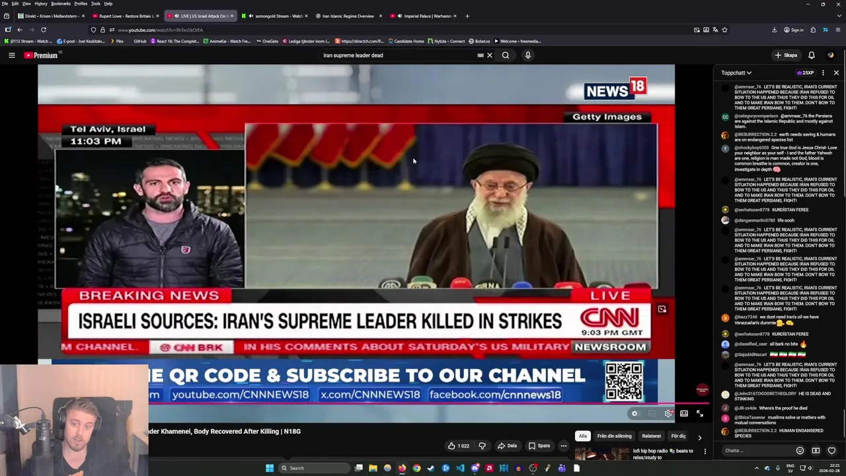Save video using Spara button
The width and height of the screenshot is (846, 476).
click(x=539, y=446)
